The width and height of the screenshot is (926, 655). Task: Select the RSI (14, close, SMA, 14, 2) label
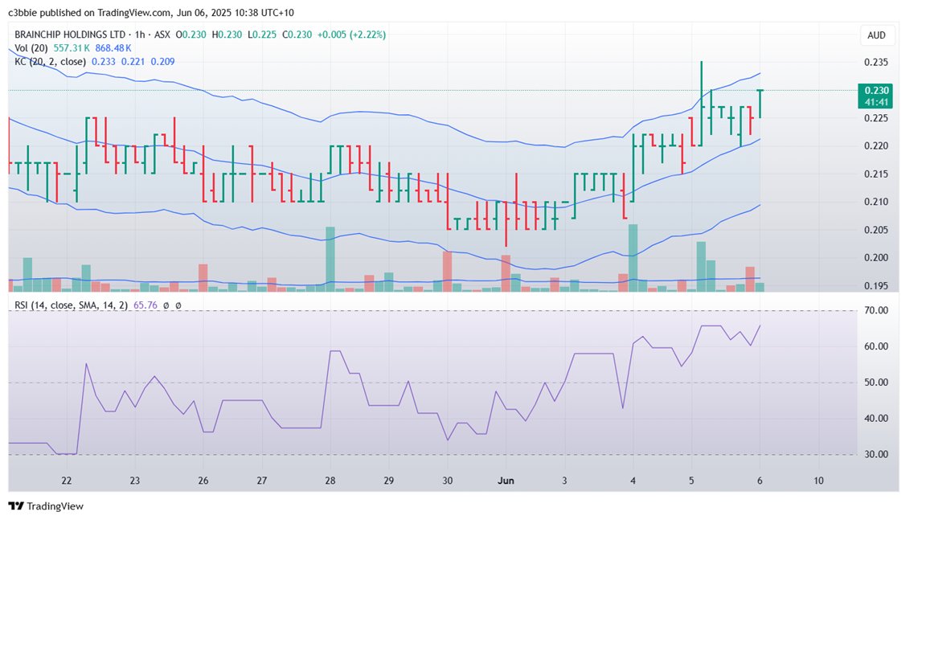(71, 305)
